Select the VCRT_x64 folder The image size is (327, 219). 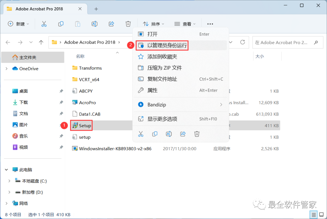click(x=86, y=79)
